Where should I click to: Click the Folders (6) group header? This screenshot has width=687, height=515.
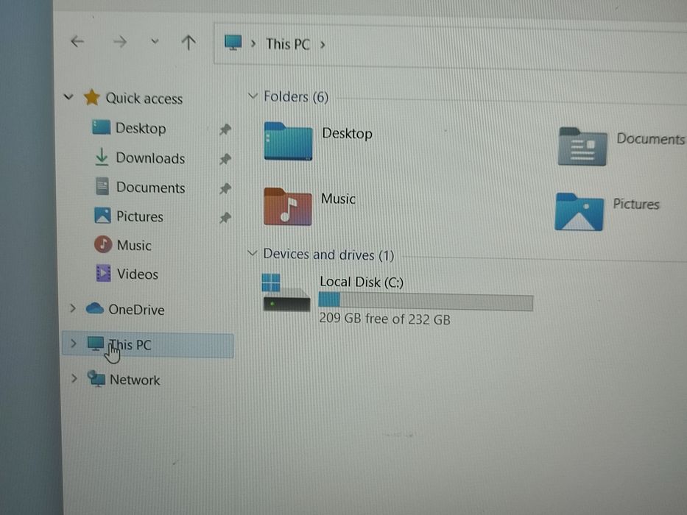click(x=296, y=97)
